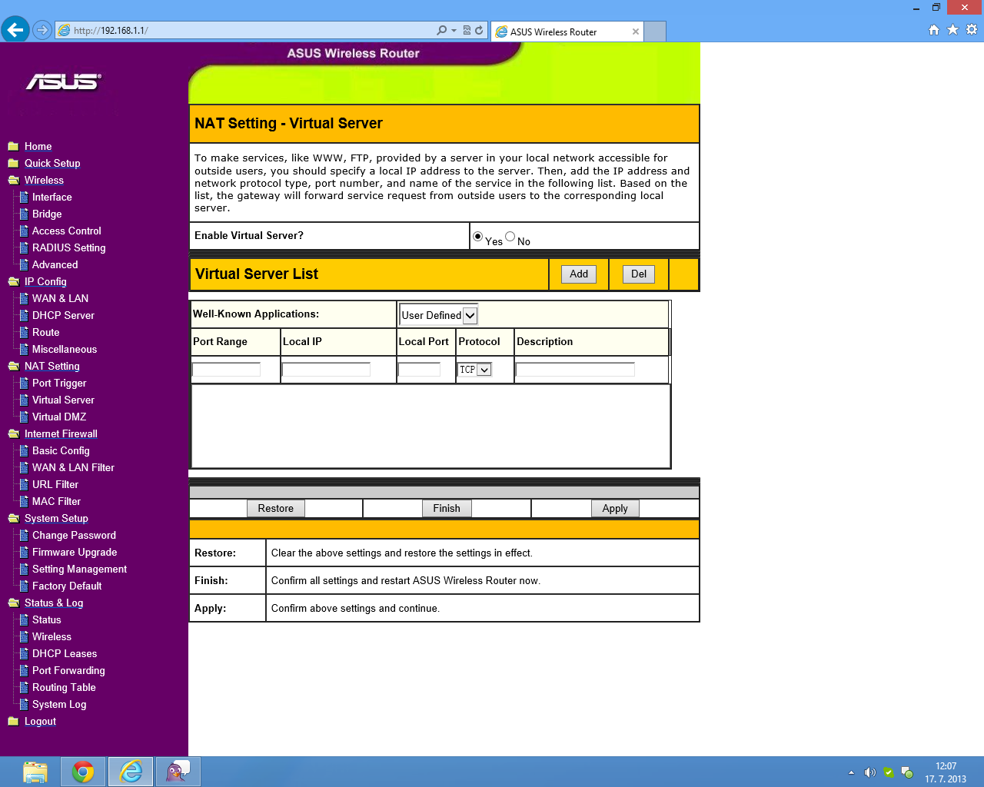Click the folder icon beside System Setup
The image size is (984, 787).
point(13,518)
